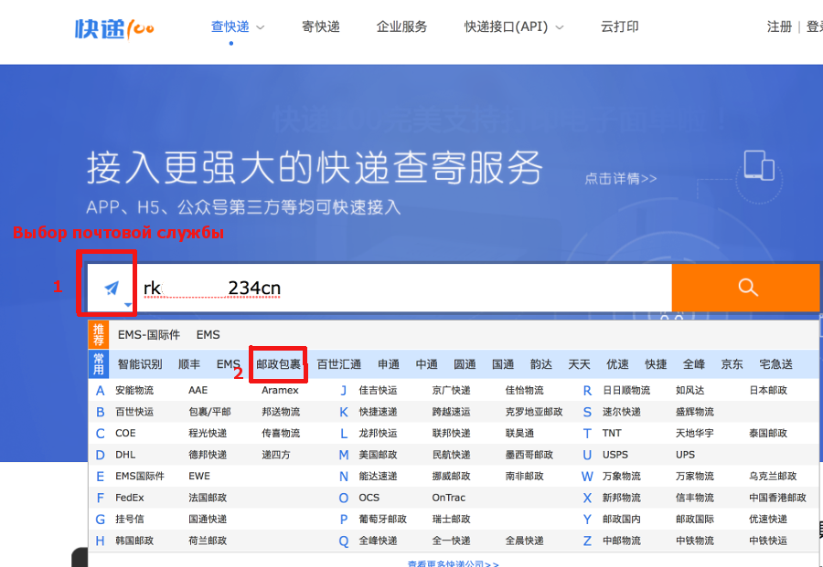Select 荷兰邮政 under letter H
Image resolution: width=823 pixels, height=567 pixels.
coord(208,541)
